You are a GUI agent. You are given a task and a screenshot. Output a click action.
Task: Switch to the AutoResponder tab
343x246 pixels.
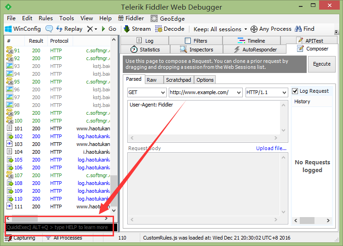[255, 50]
